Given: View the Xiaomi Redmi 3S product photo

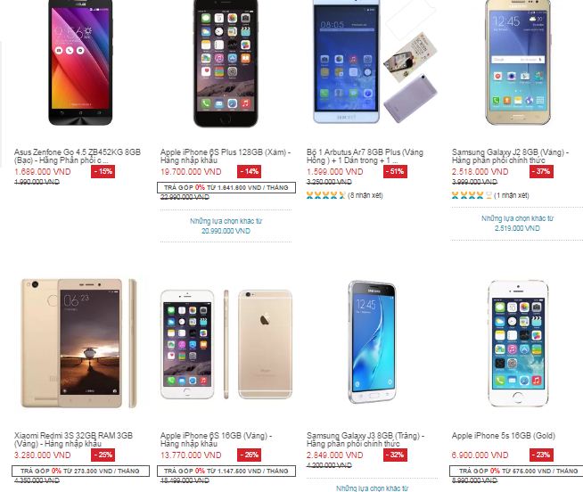Looking at the screenshot, I should (78, 343).
